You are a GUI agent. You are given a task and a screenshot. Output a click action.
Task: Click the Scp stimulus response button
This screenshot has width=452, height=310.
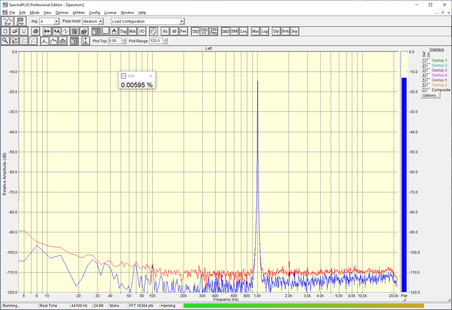[294, 31]
